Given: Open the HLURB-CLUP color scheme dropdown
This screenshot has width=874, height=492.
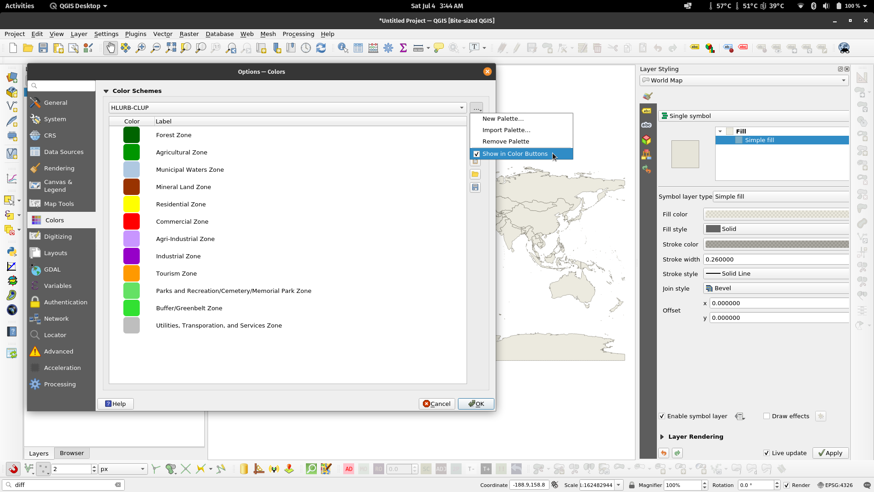Looking at the screenshot, I should click(x=288, y=108).
